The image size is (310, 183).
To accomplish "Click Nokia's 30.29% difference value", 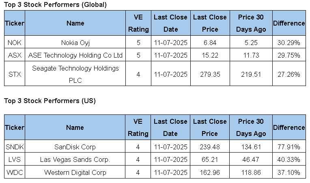I will pos(288,43).
